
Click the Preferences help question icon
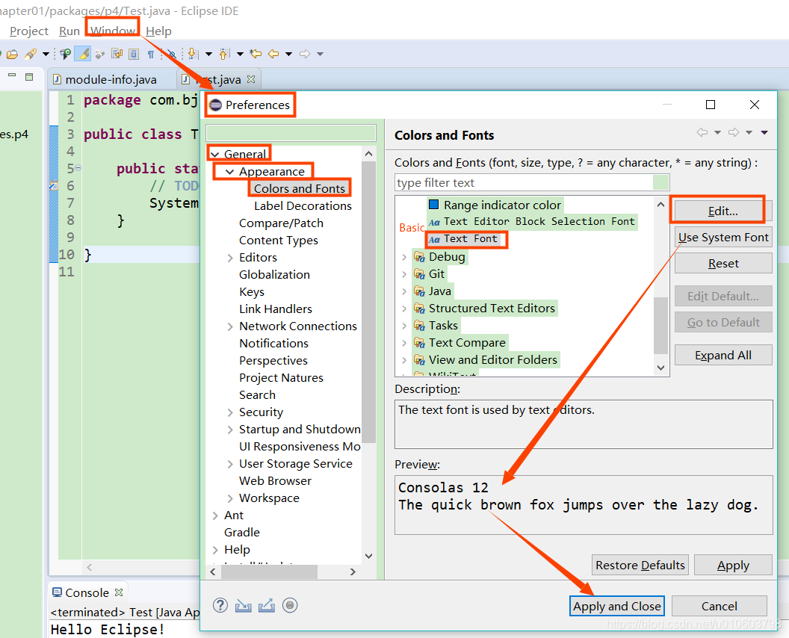(x=220, y=605)
